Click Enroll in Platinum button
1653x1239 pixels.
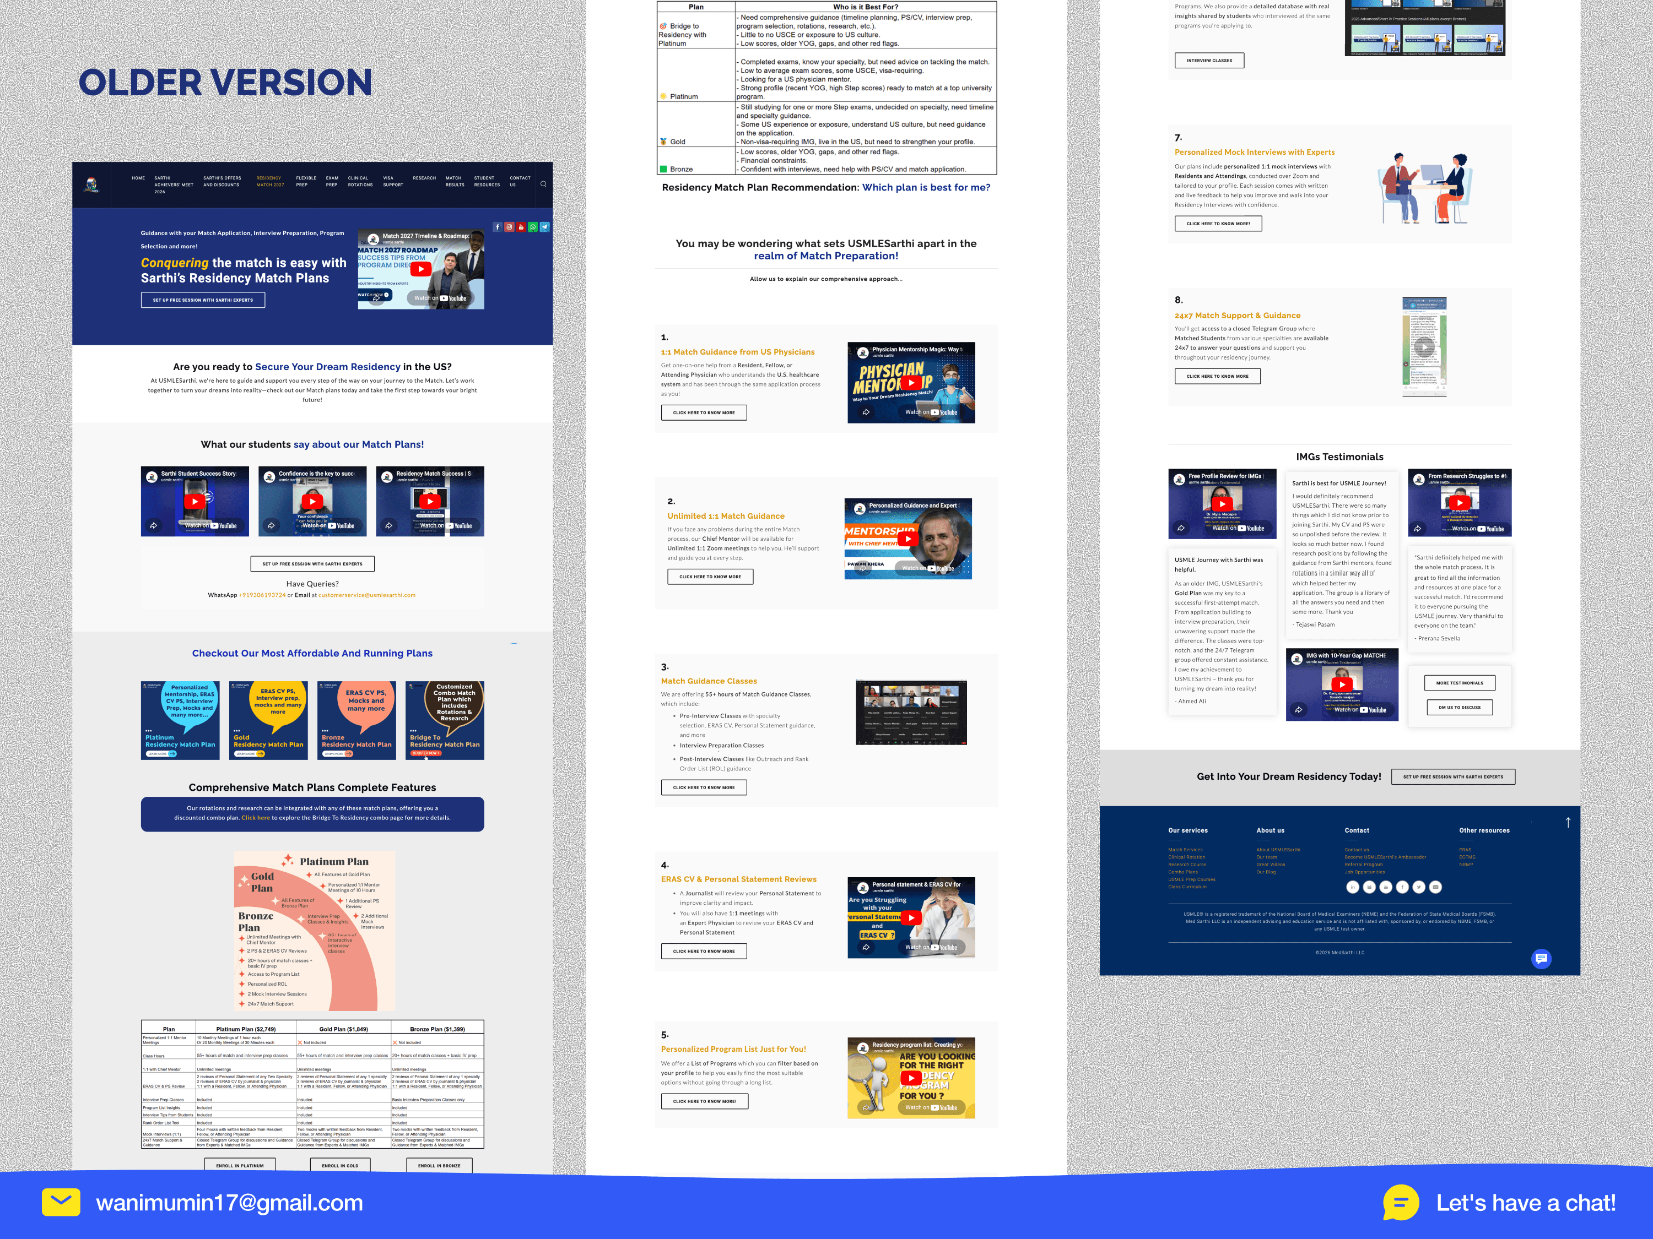(240, 1165)
